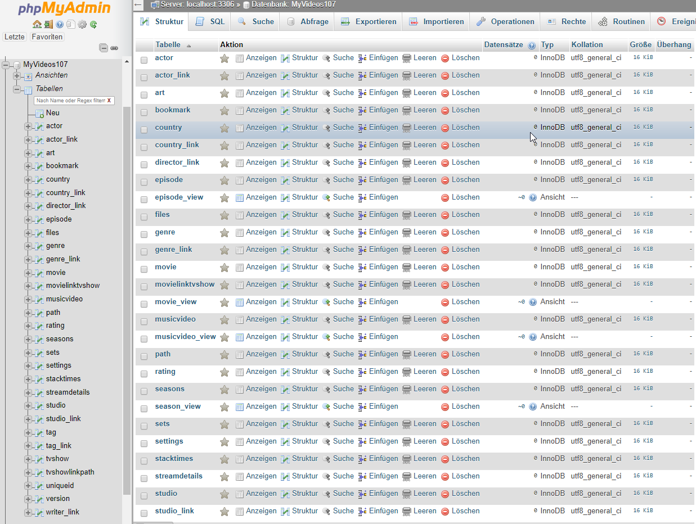Screen dimensions: 696x524
Task: Click the star icon for the sets table
Action: 224,424
